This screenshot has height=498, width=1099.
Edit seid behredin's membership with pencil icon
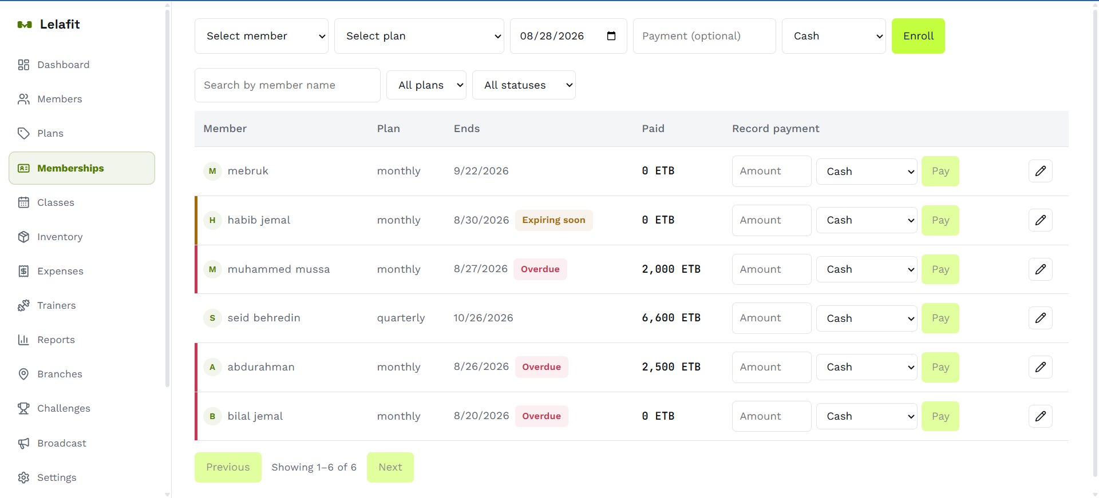coord(1041,318)
